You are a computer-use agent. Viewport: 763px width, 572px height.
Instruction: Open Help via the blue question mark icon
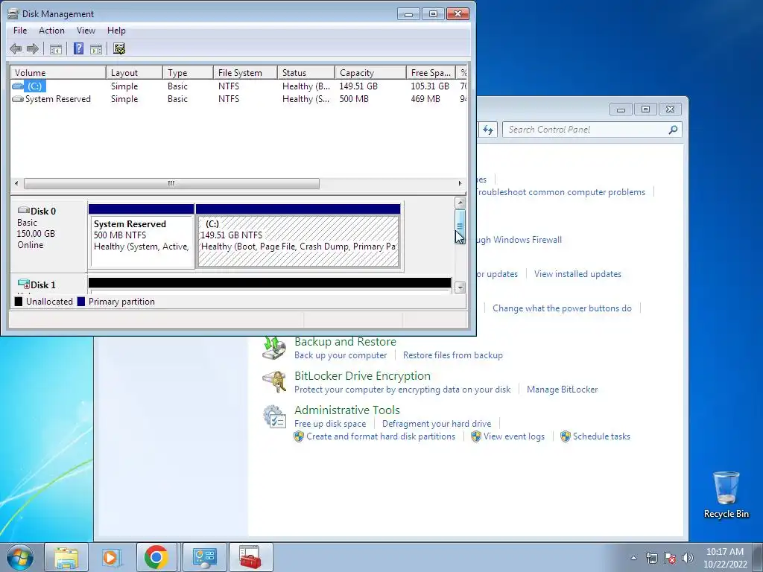(78, 48)
